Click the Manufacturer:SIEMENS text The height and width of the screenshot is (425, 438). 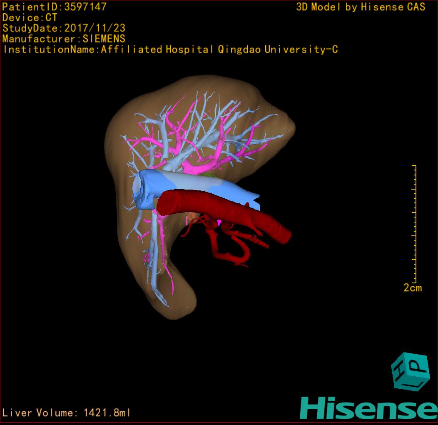(64, 39)
